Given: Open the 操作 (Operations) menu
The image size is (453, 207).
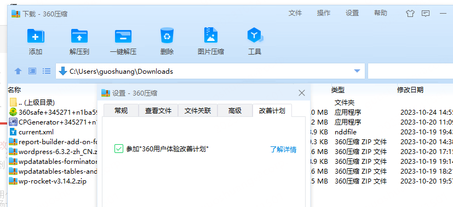Looking at the screenshot, I should [323, 13].
